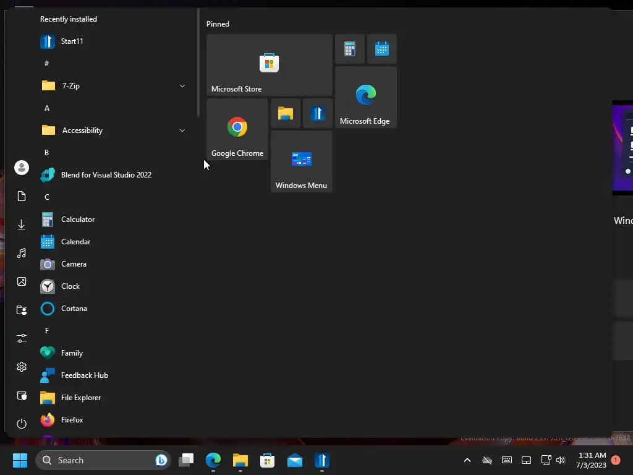
Task: Open File Explorer from the taskbar
Action: point(240,460)
